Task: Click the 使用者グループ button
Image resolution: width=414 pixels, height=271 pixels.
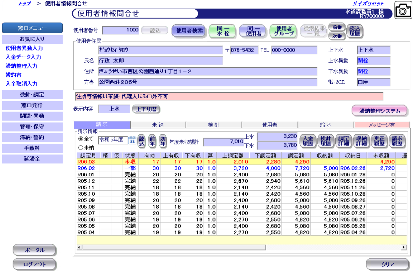Action: [283, 31]
